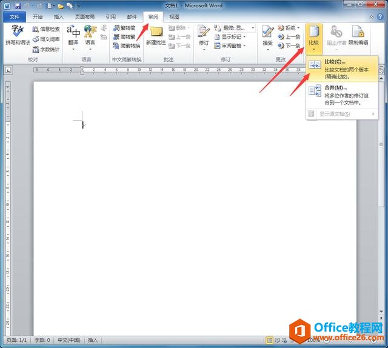Expand the Reviewing Pane (审阅窗格) dropdown arrow
The height and width of the screenshot is (348, 388).
(244, 46)
